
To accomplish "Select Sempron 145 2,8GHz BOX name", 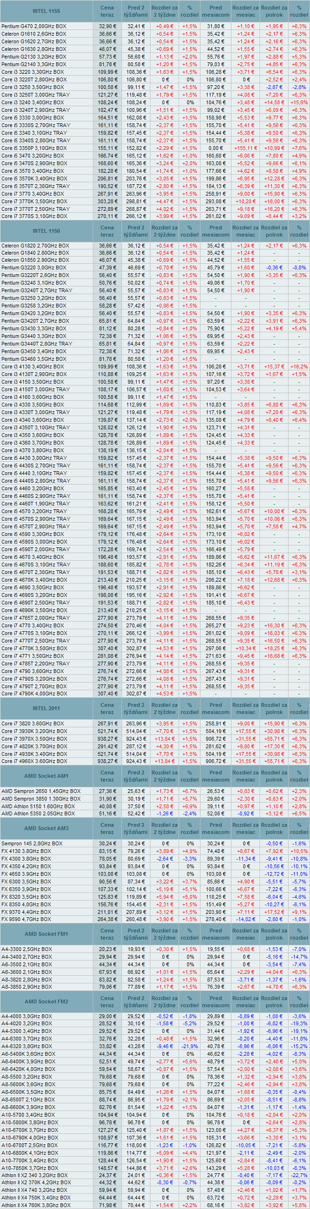I will point(32,843).
